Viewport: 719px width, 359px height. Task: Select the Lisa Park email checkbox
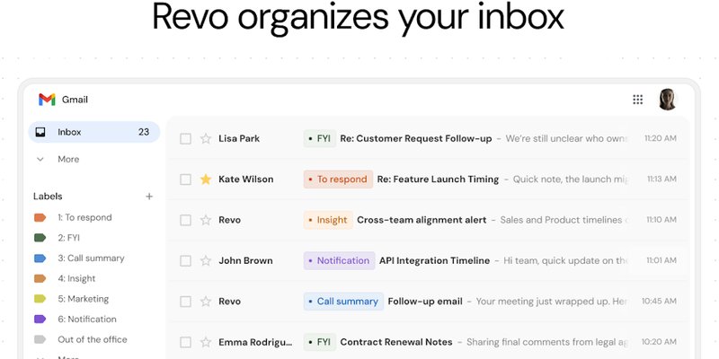tap(186, 139)
